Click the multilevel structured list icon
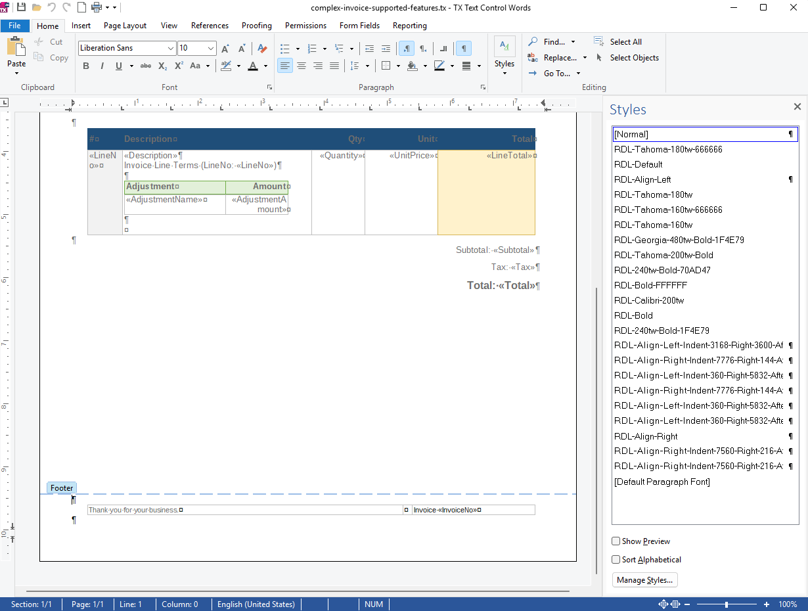The height and width of the screenshot is (611, 808). [x=339, y=48]
